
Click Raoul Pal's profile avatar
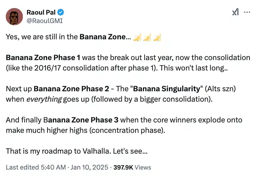(x=14, y=17)
